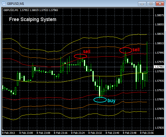Click the '8 Feb 23:08' time axis label
Screen dimensions: 166x137
[x=43, y=133]
